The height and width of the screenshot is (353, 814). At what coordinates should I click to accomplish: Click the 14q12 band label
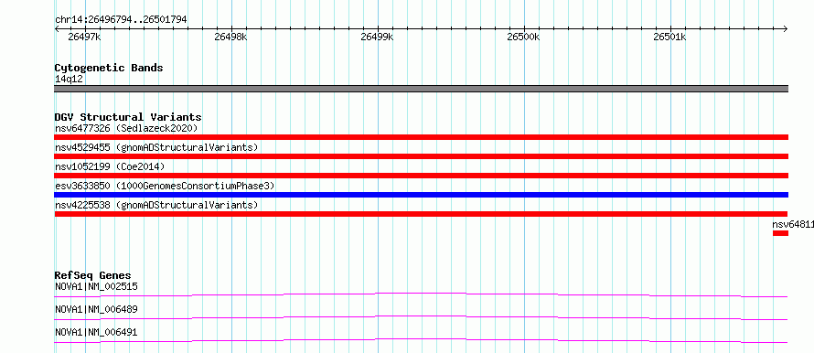click(69, 79)
